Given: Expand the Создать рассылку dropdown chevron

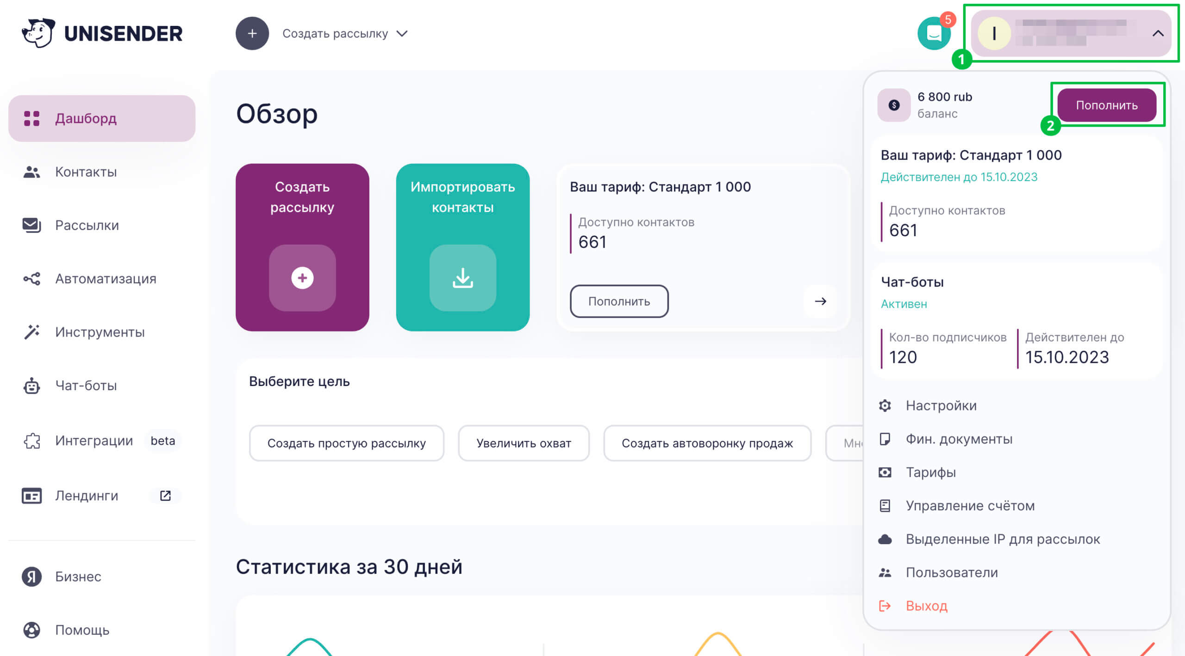Looking at the screenshot, I should pos(402,33).
